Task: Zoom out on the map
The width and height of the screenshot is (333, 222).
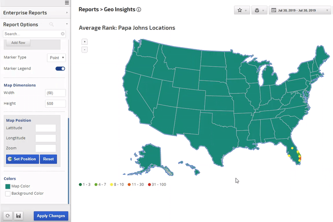Action: click(x=84, y=50)
